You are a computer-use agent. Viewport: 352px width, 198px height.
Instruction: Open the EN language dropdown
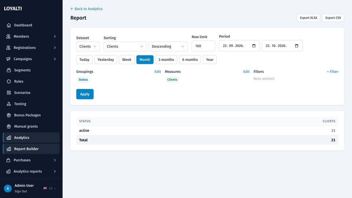[x=52, y=188]
